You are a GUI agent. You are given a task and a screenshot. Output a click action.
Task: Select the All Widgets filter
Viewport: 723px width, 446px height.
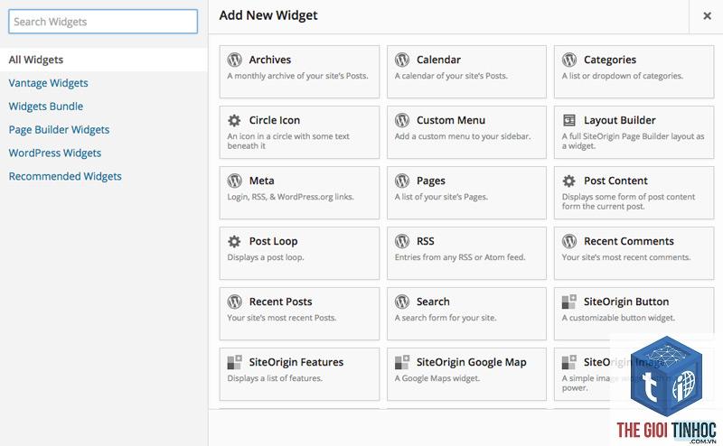pos(104,60)
